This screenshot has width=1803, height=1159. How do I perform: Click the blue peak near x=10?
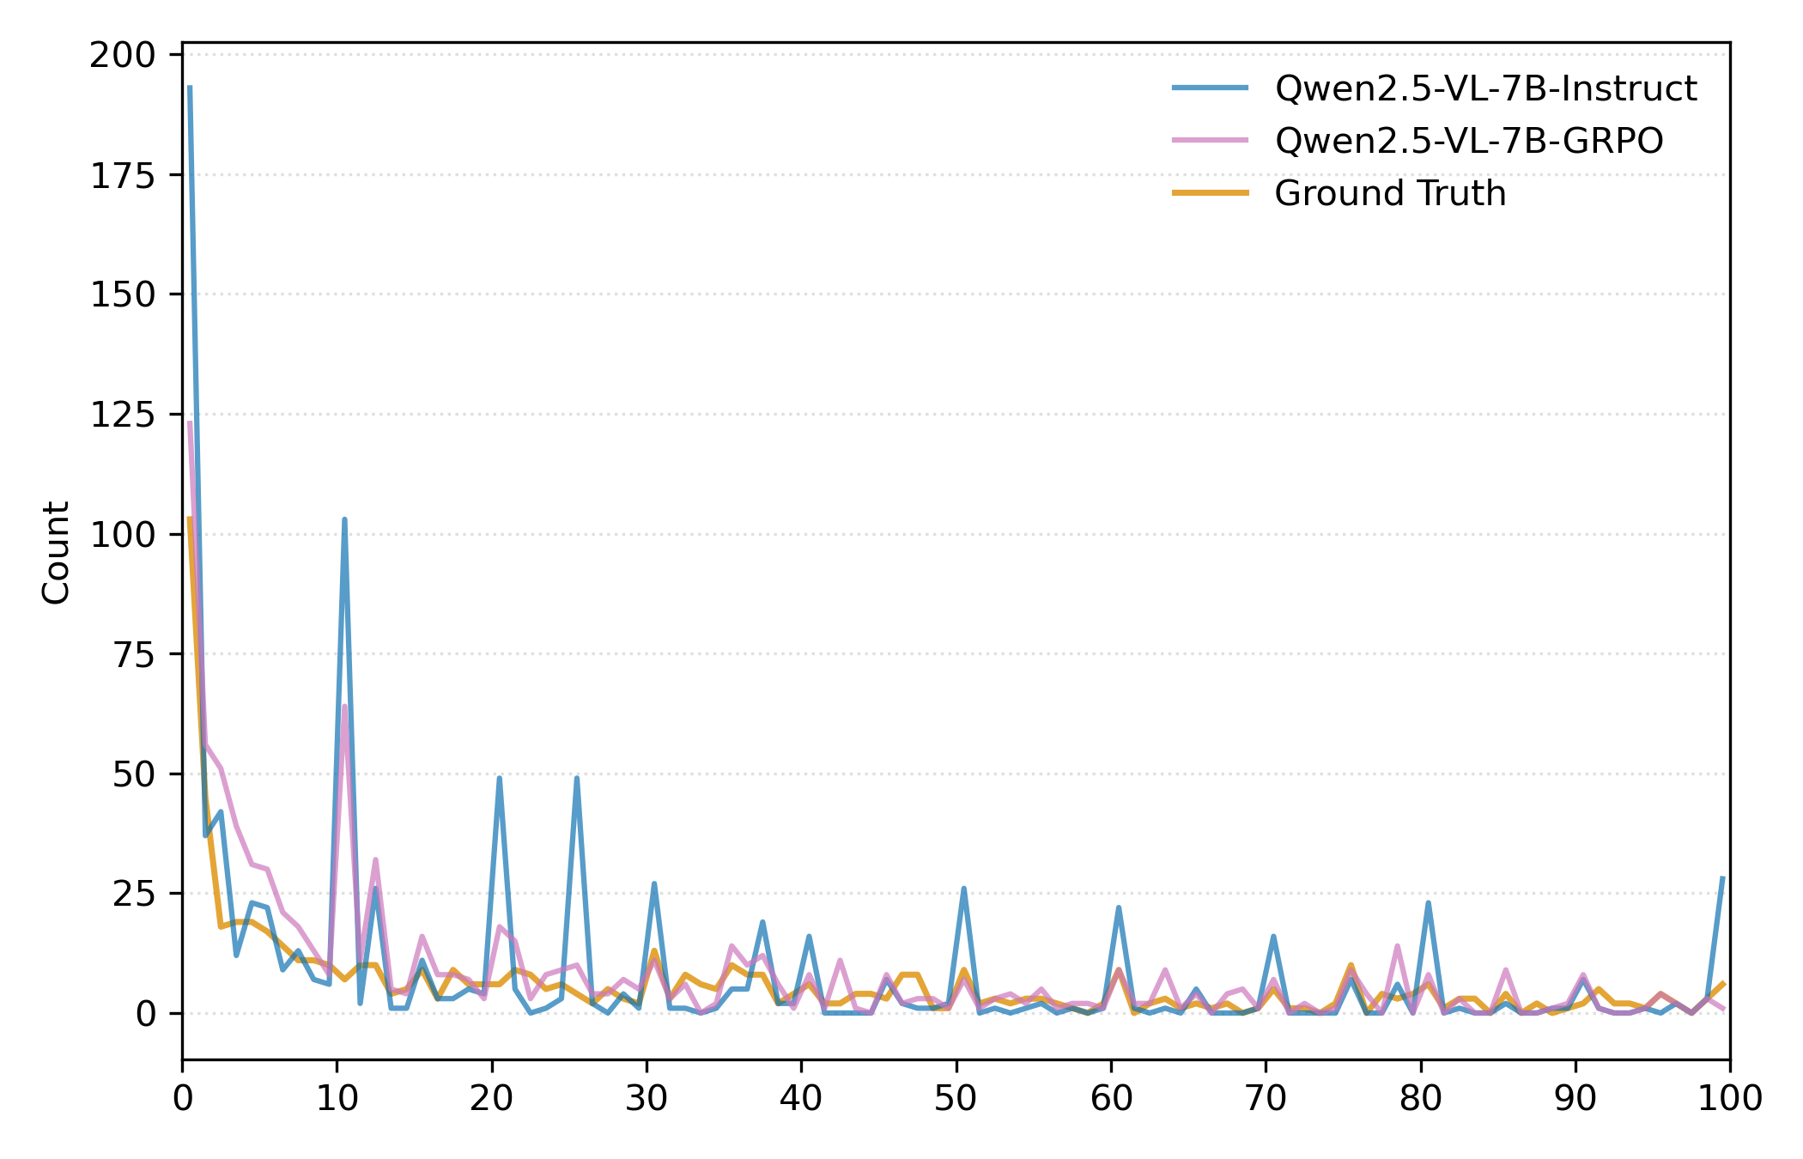coord(344,520)
